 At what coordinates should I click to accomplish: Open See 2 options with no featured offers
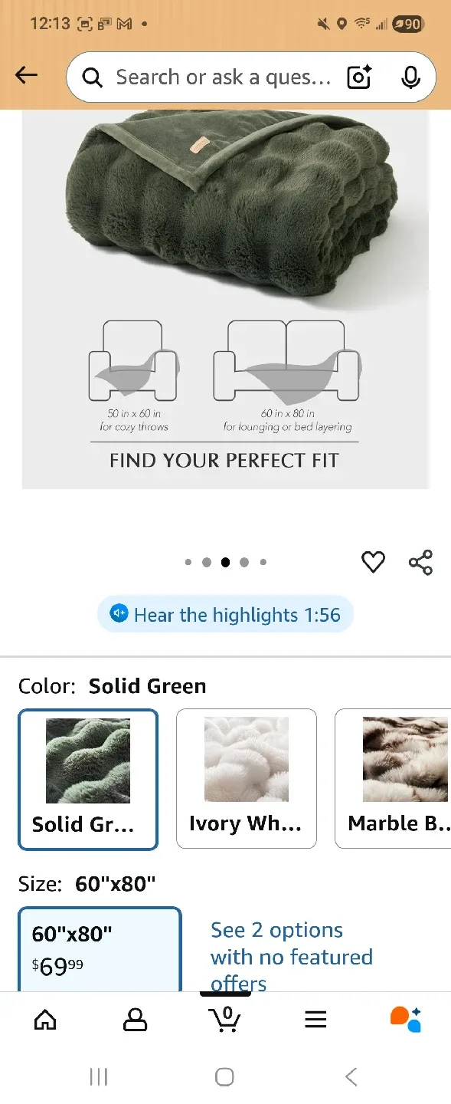tap(291, 956)
